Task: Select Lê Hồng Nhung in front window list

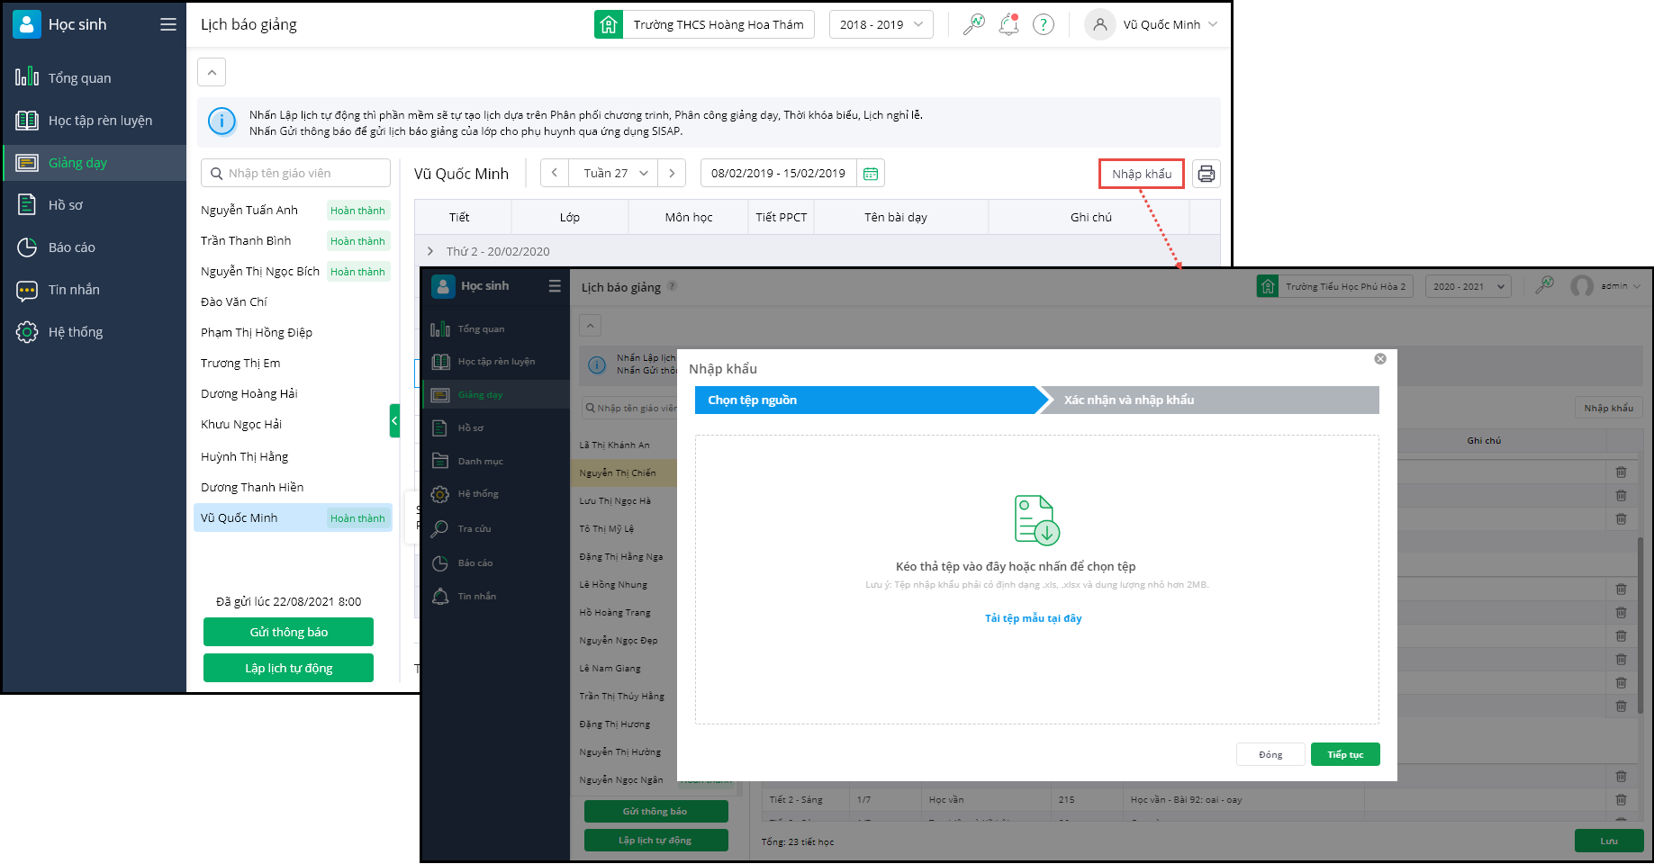Action: pos(613,584)
